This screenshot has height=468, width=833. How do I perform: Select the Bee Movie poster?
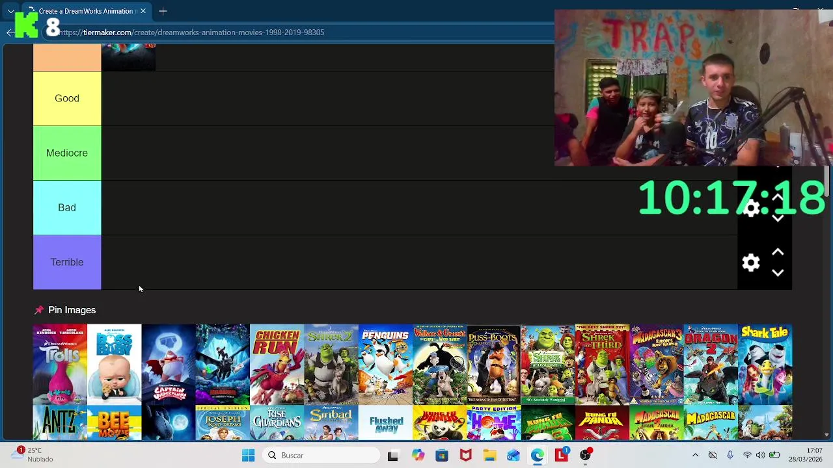(x=114, y=422)
